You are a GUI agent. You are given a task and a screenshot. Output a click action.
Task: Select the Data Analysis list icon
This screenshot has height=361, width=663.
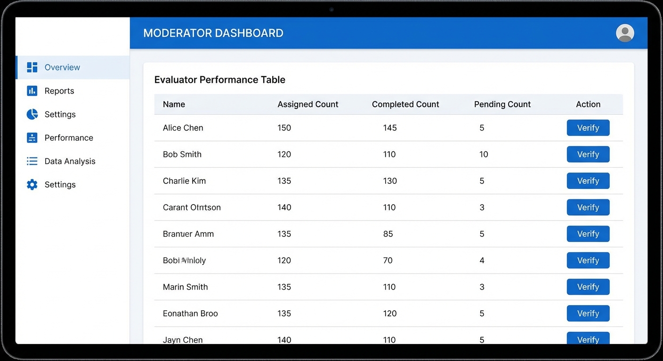(32, 161)
